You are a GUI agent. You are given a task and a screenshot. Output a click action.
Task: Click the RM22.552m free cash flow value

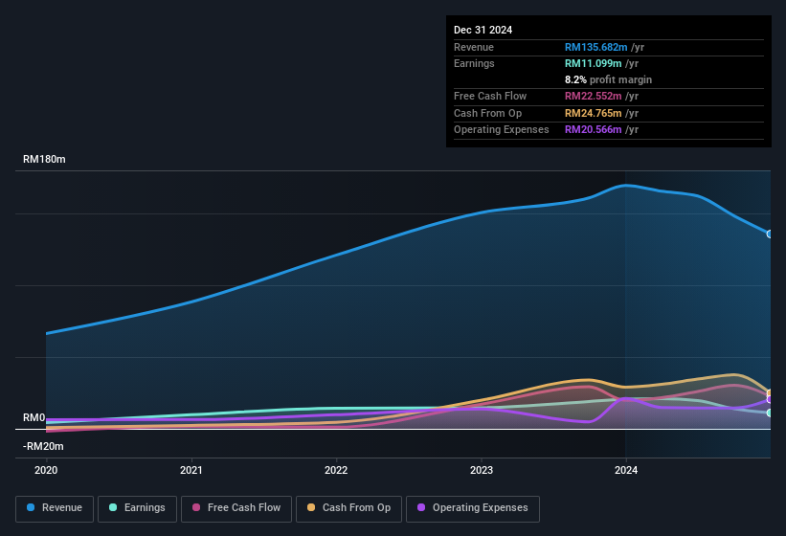click(x=593, y=96)
